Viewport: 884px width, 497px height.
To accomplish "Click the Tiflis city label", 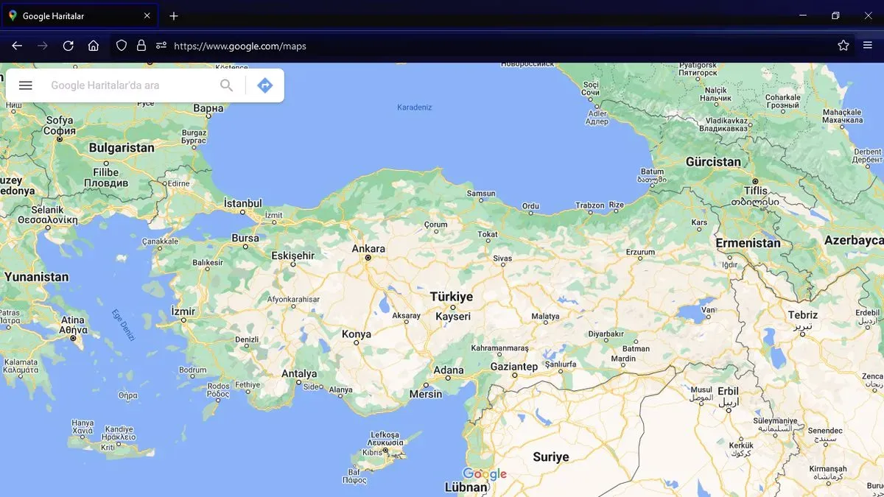I will coord(755,191).
